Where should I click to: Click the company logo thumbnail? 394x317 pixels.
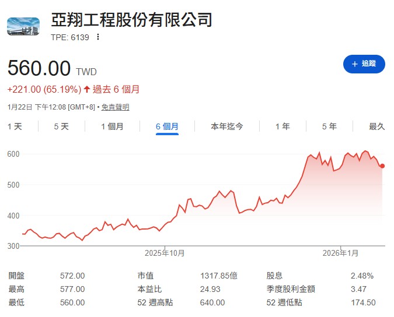(x=23, y=26)
